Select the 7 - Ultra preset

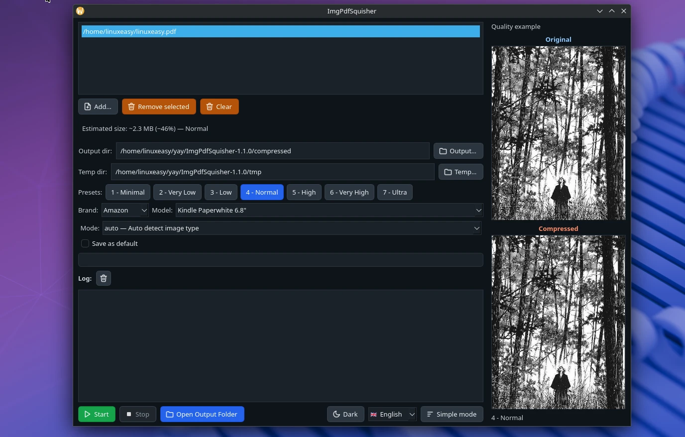pos(394,192)
